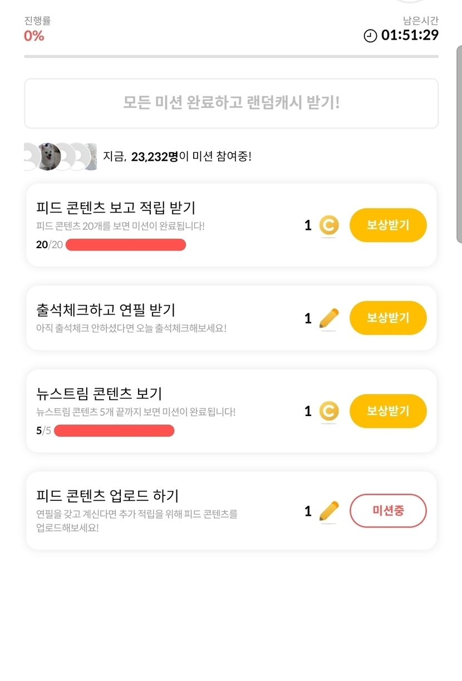462x681 pixels.
Task: Tap the gold coin icon for newstream mission
Action: [329, 411]
